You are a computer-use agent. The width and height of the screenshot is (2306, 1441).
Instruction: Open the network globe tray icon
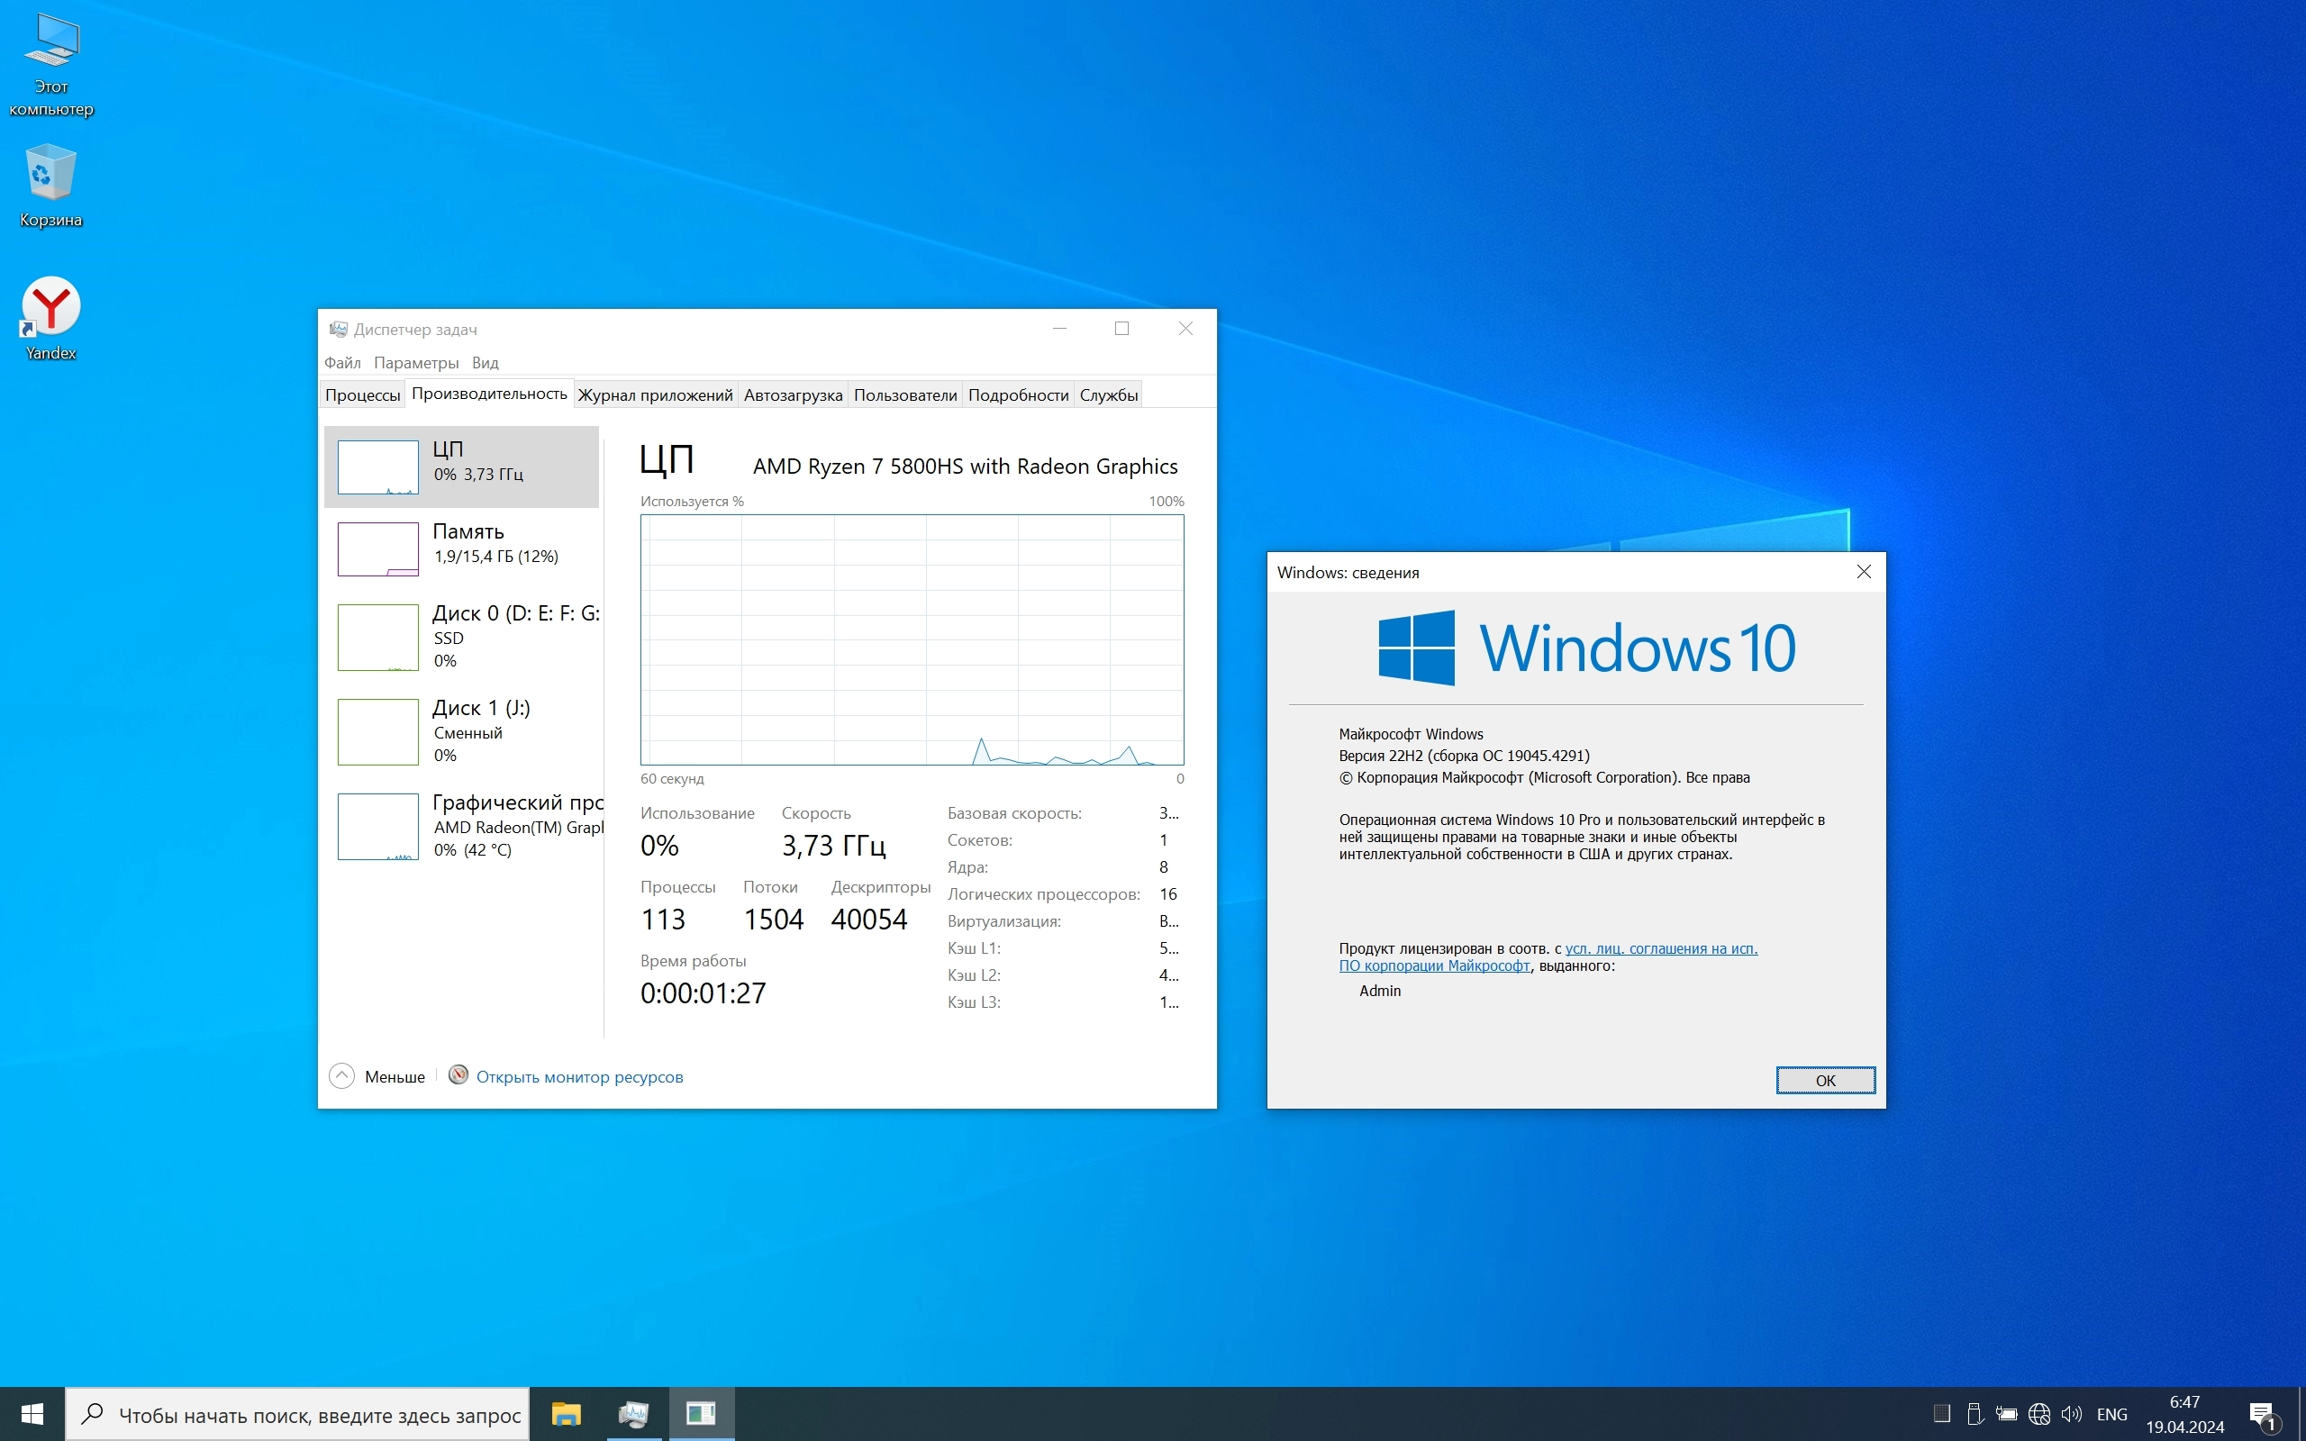[2038, 1413]
